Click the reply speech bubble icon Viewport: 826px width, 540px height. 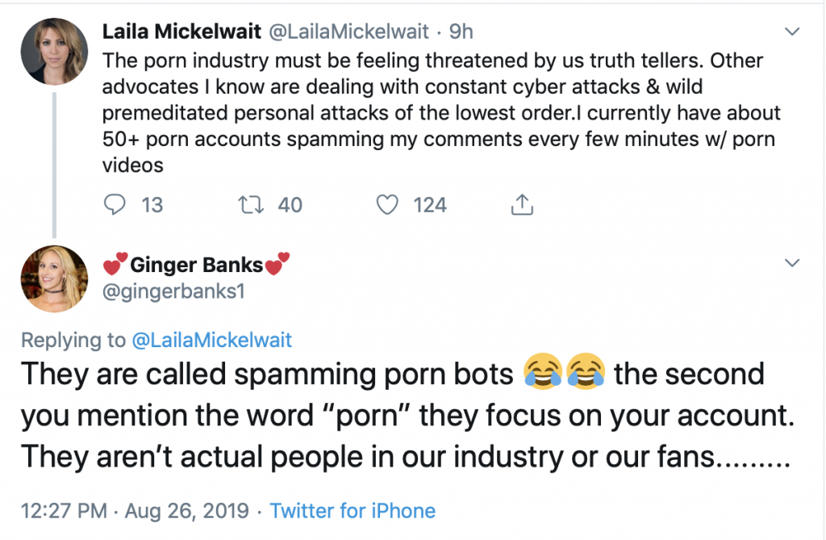(115, 205)
